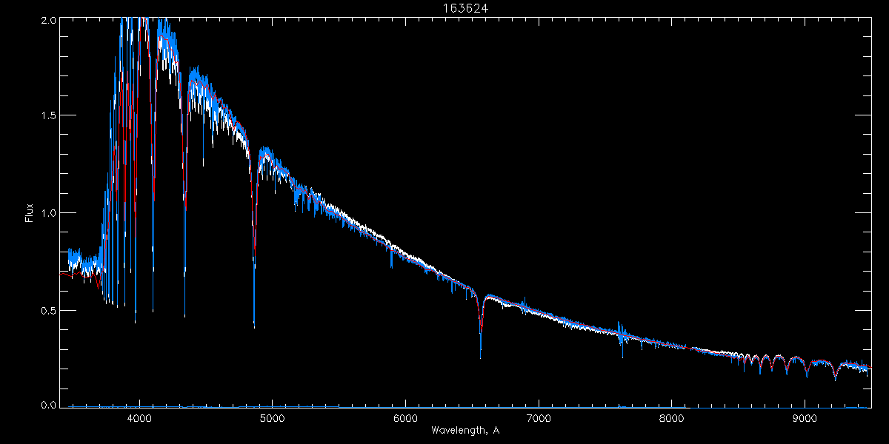Click the 7000 x-axis tick label
The image size is (889, 444).
pyautogui.click(x=539, y=418)
